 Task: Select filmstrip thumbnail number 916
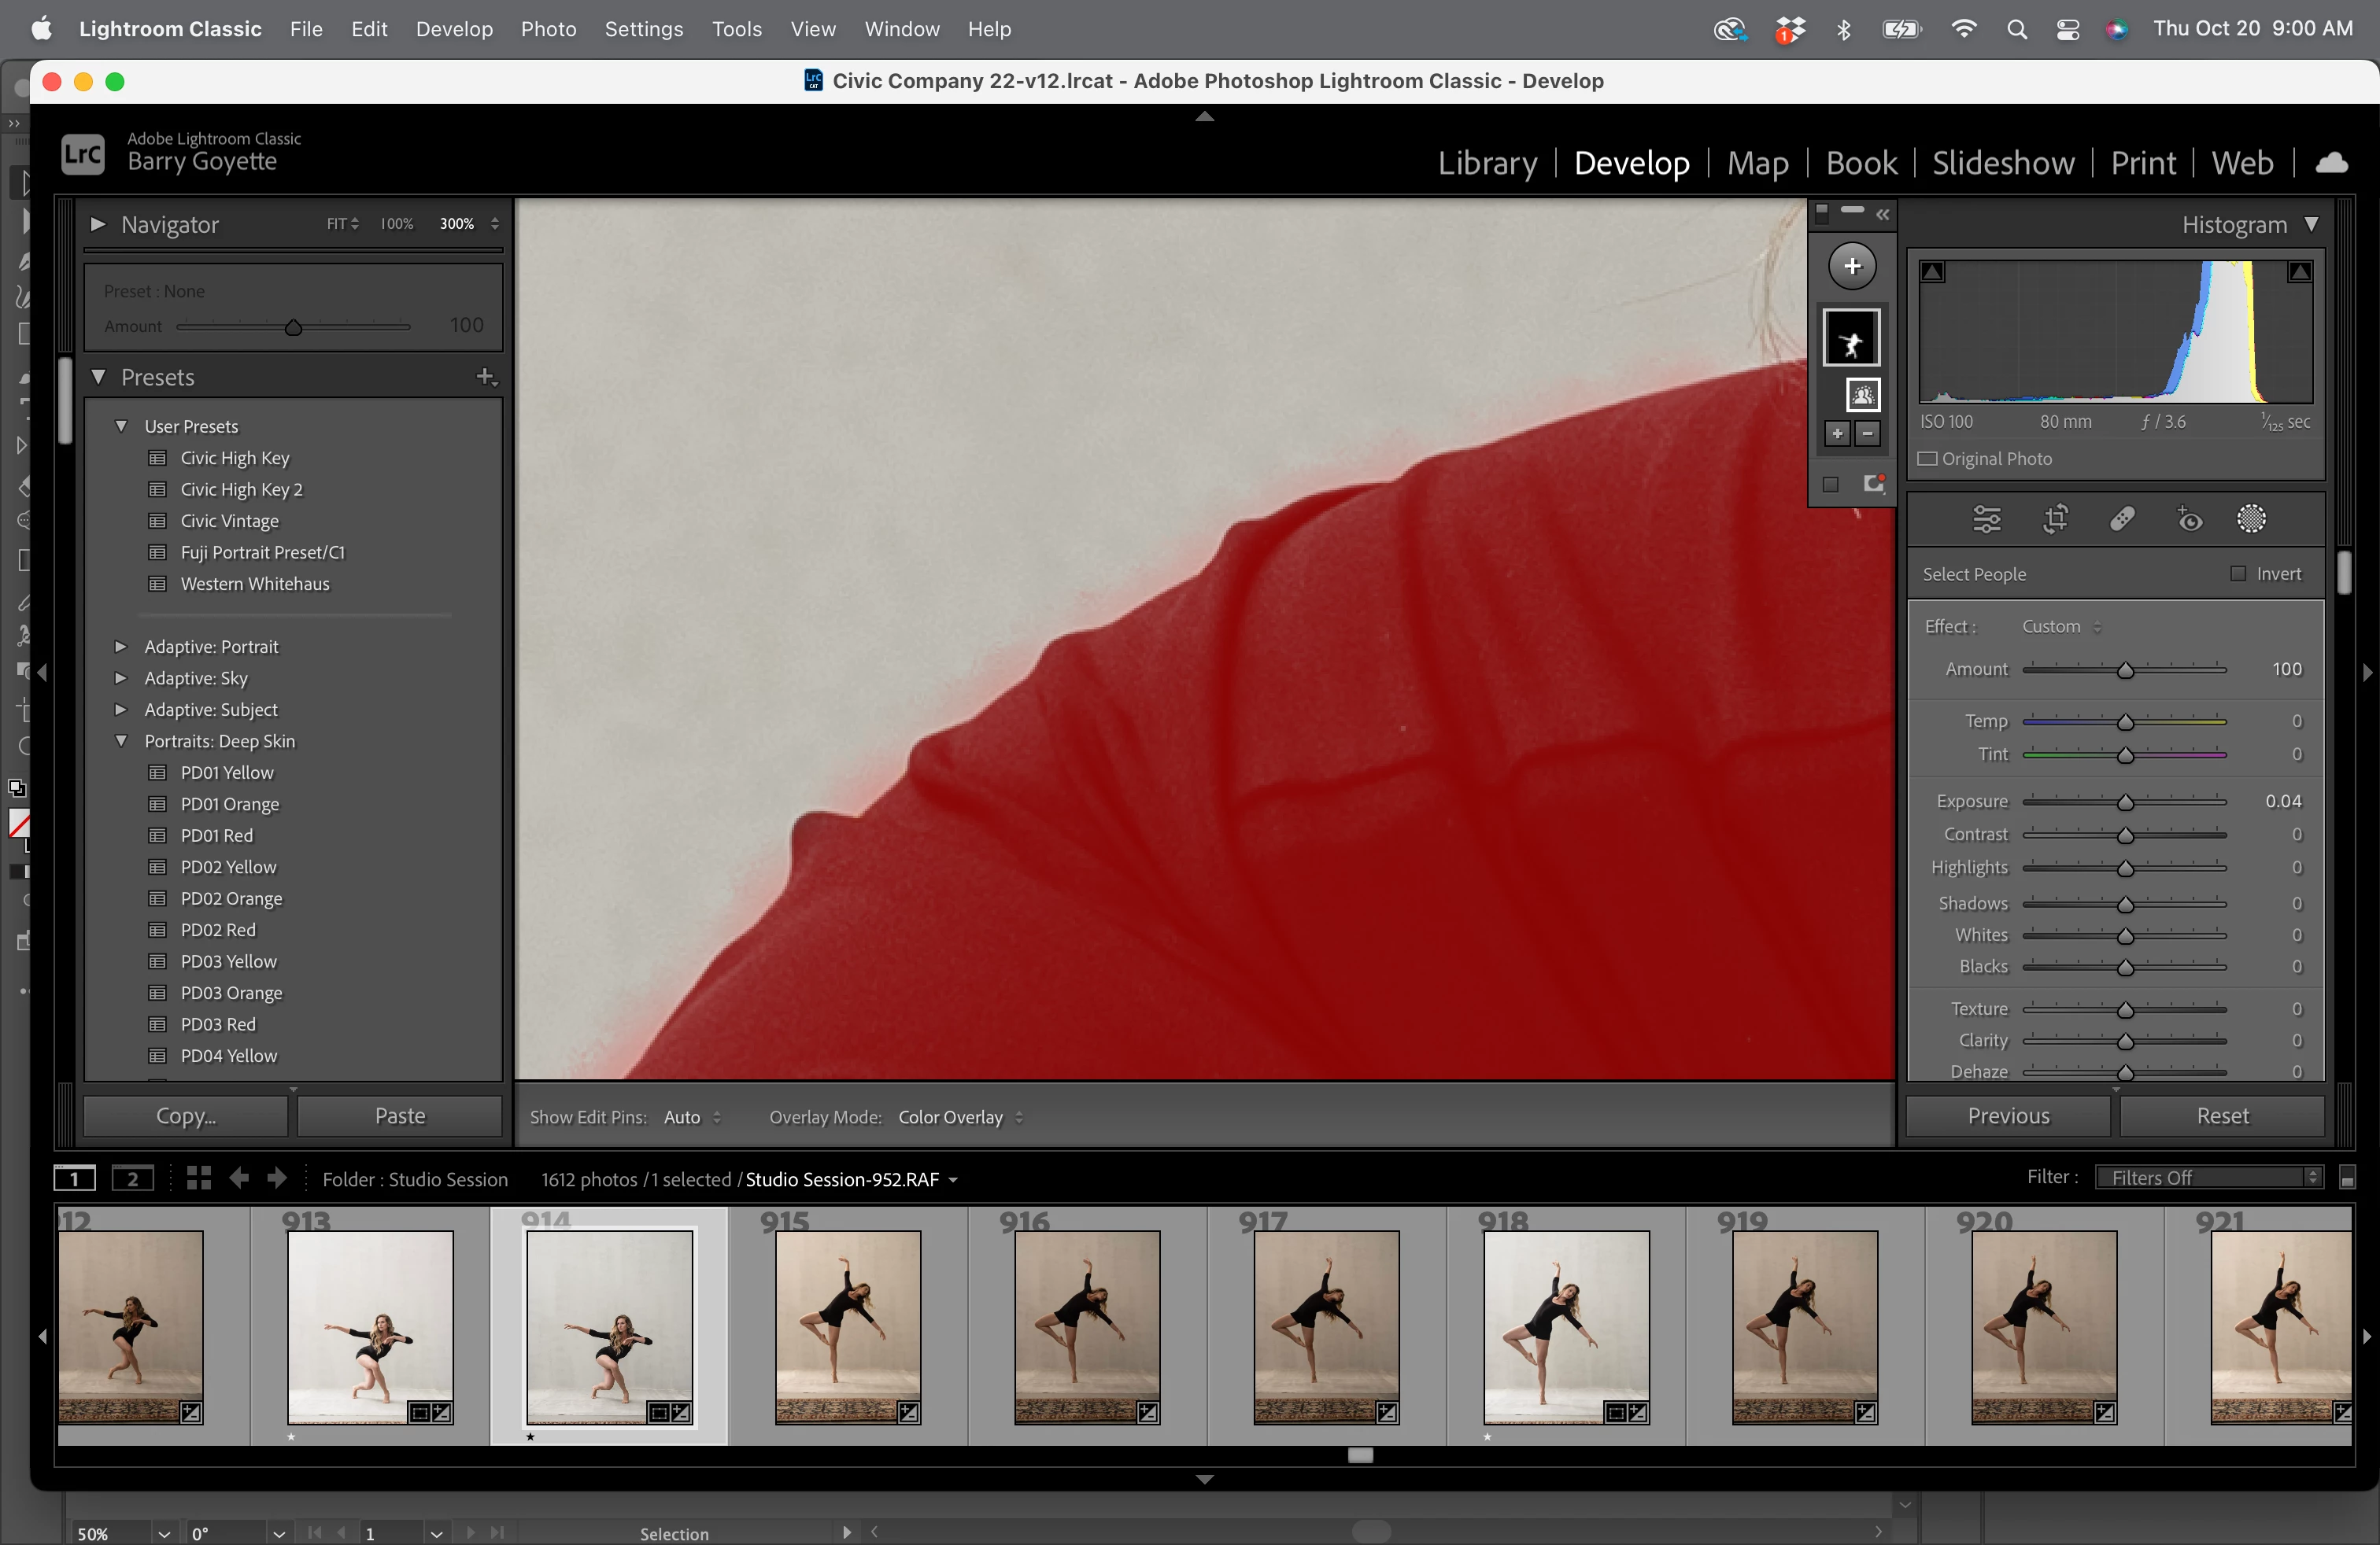tap(1087, 1326)
